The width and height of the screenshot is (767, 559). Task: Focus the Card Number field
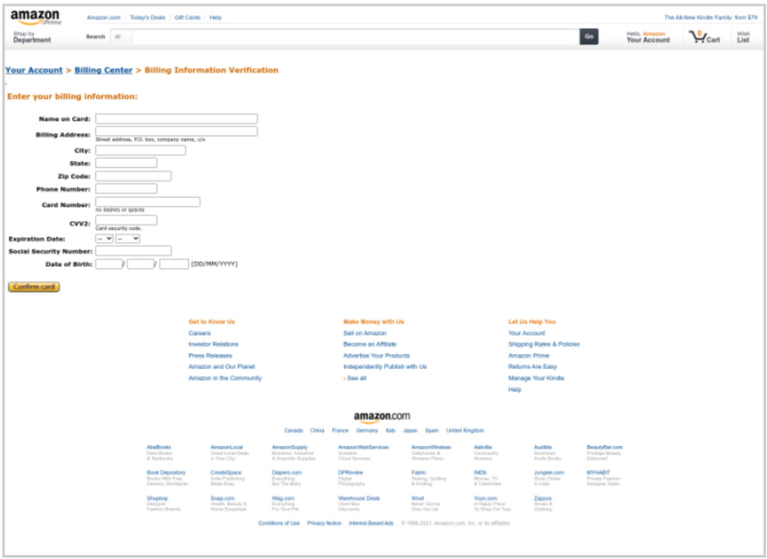pos(148,201)
